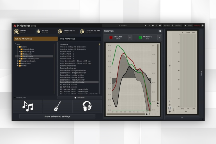Click the save preset disk icon
Screen dimensions: 216x144
[x=156, y=26]
